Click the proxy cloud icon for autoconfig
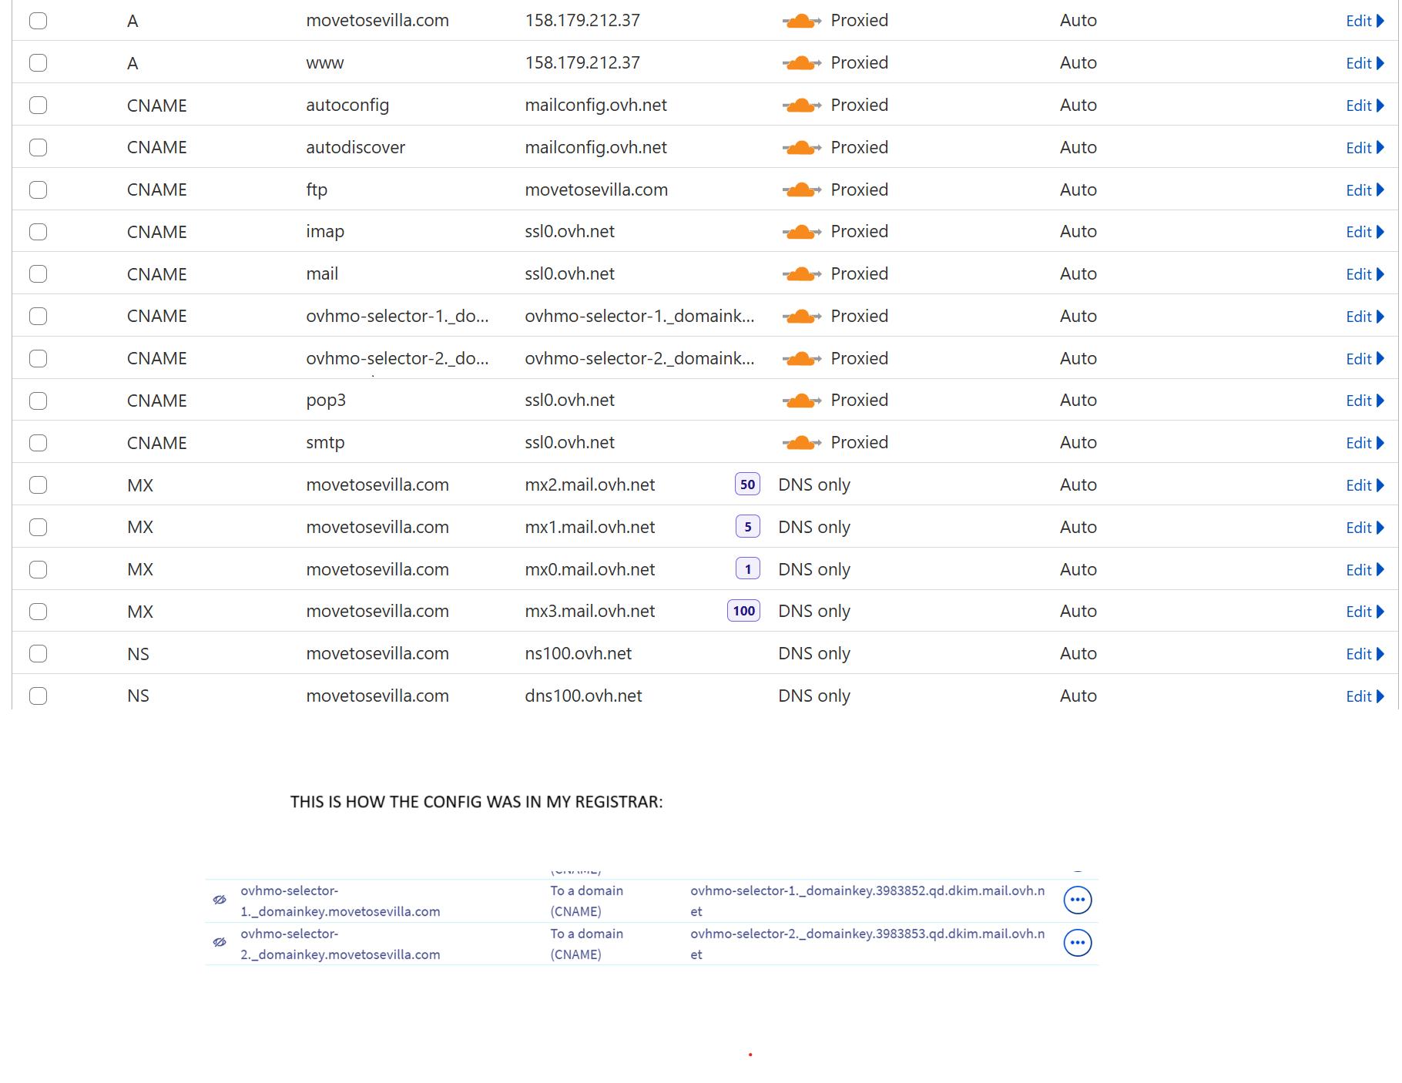Viewport: 1402px width, 1083px height. point(801,106)
